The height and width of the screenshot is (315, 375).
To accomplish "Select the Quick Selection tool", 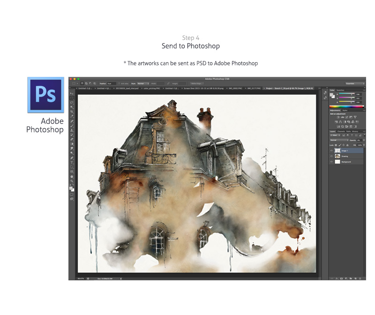I will point(72,107).
